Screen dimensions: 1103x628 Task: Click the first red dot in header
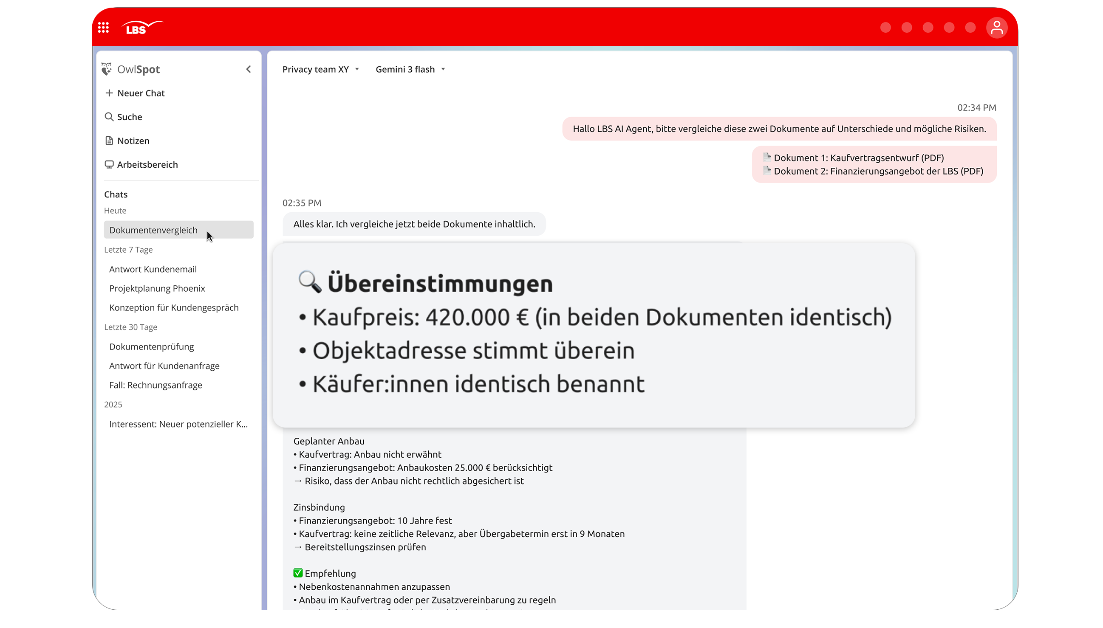coord(885,28)
